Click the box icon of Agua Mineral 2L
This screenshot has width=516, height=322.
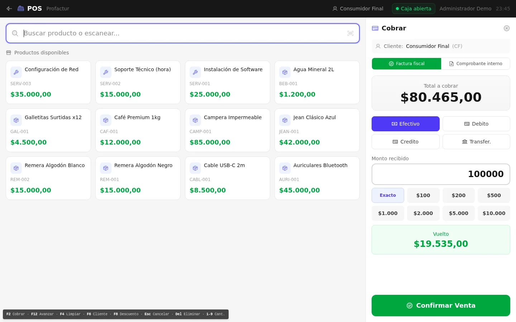[x=285, y=72]
